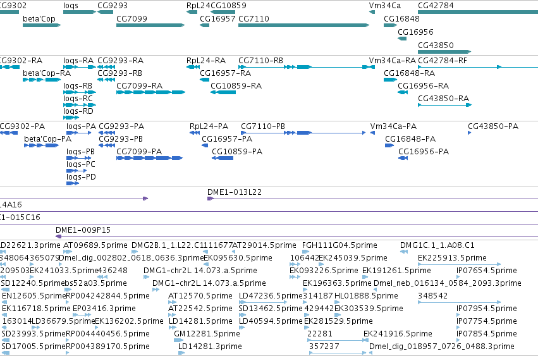Click the CG9293 gene label
538x356 pixels.
[113, 6]
